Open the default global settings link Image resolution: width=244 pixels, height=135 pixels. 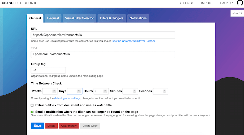coord(67,98)
